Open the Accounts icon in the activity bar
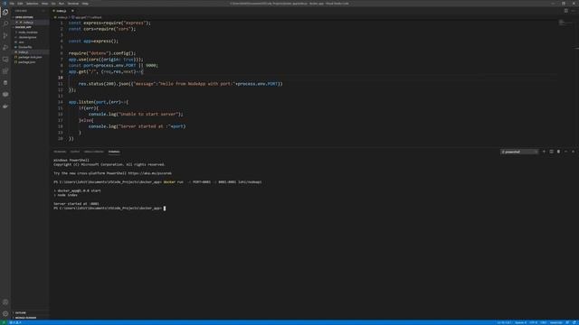This screenshot has width=579, height=325. (5, 302)
